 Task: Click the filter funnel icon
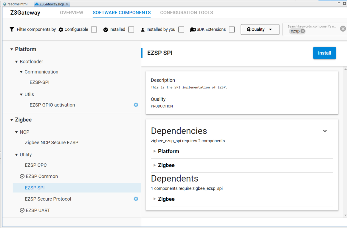pos(12,29)
